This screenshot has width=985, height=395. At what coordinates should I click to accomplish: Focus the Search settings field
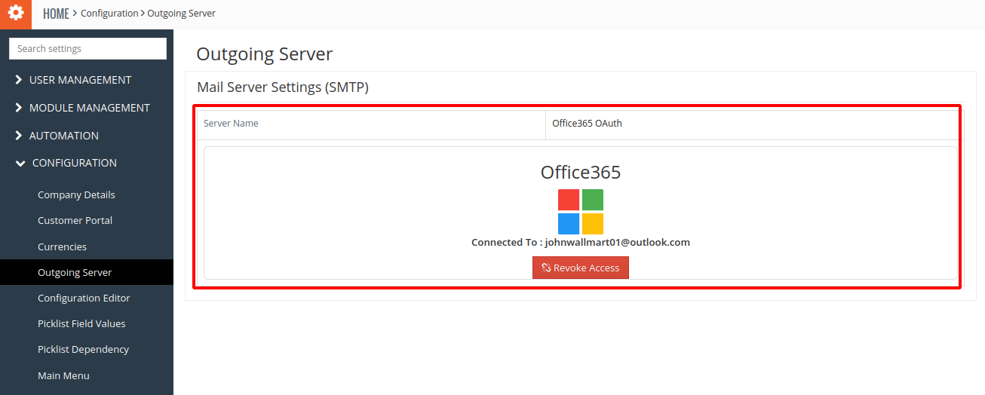pos(87,49)
